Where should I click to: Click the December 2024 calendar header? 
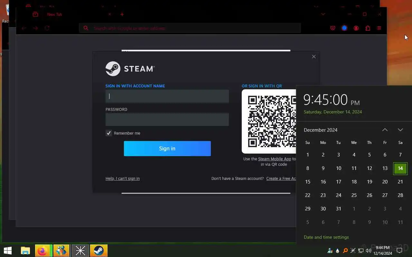(x=321, y=130)
